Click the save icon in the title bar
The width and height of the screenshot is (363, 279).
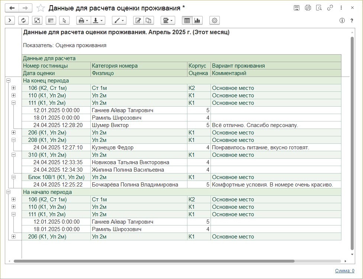coord(296,8)
